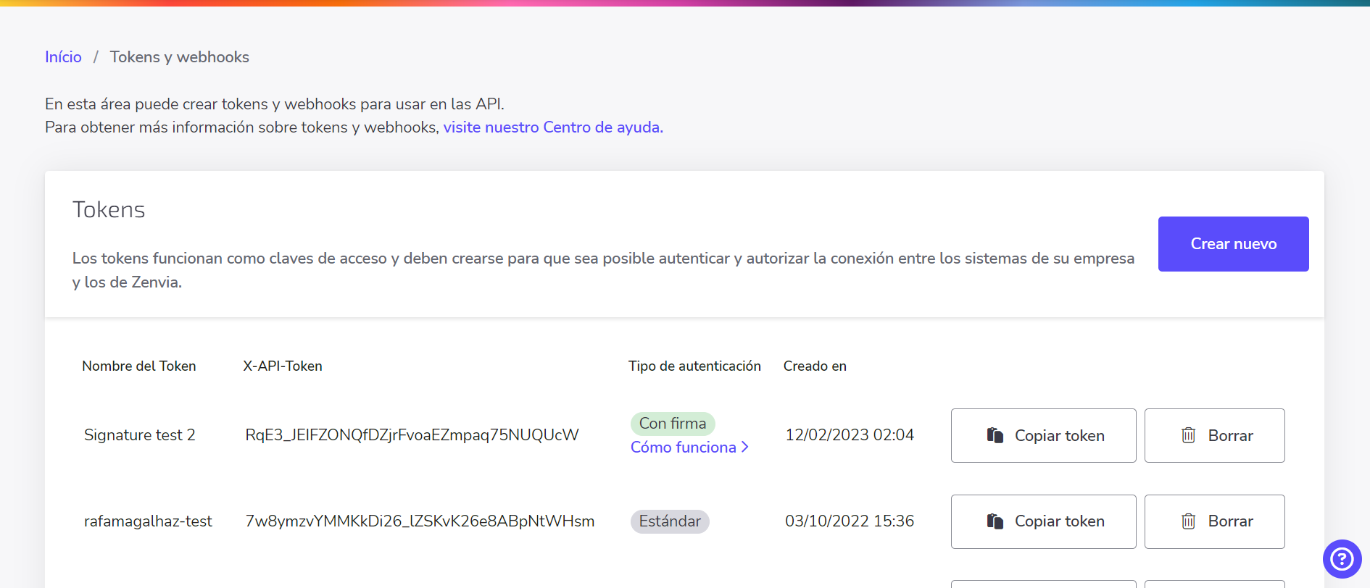Screen dimensions: 1370x588
Task: Select Nombre del Token column header
Action: coord(139,366)
